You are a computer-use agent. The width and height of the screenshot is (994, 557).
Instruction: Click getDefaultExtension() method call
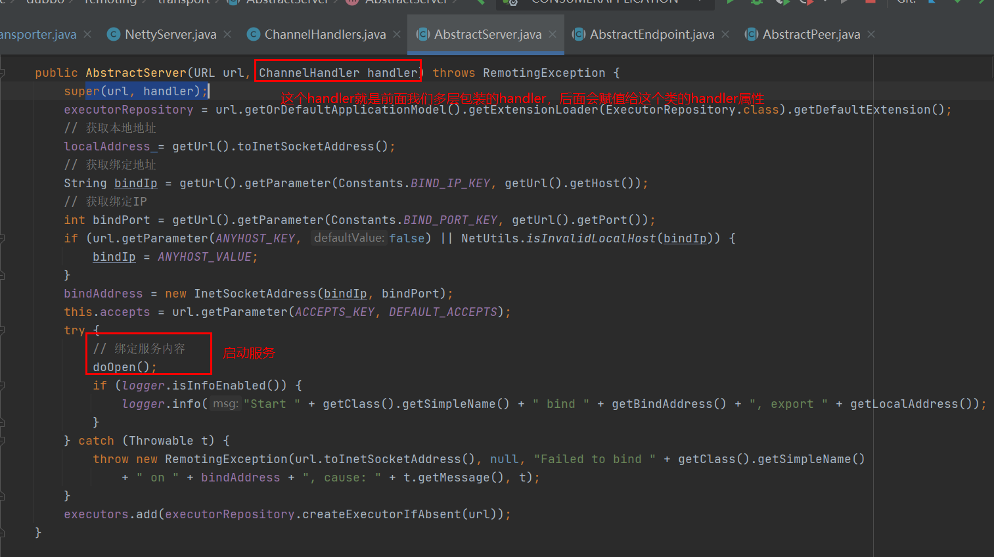[869, 110]
